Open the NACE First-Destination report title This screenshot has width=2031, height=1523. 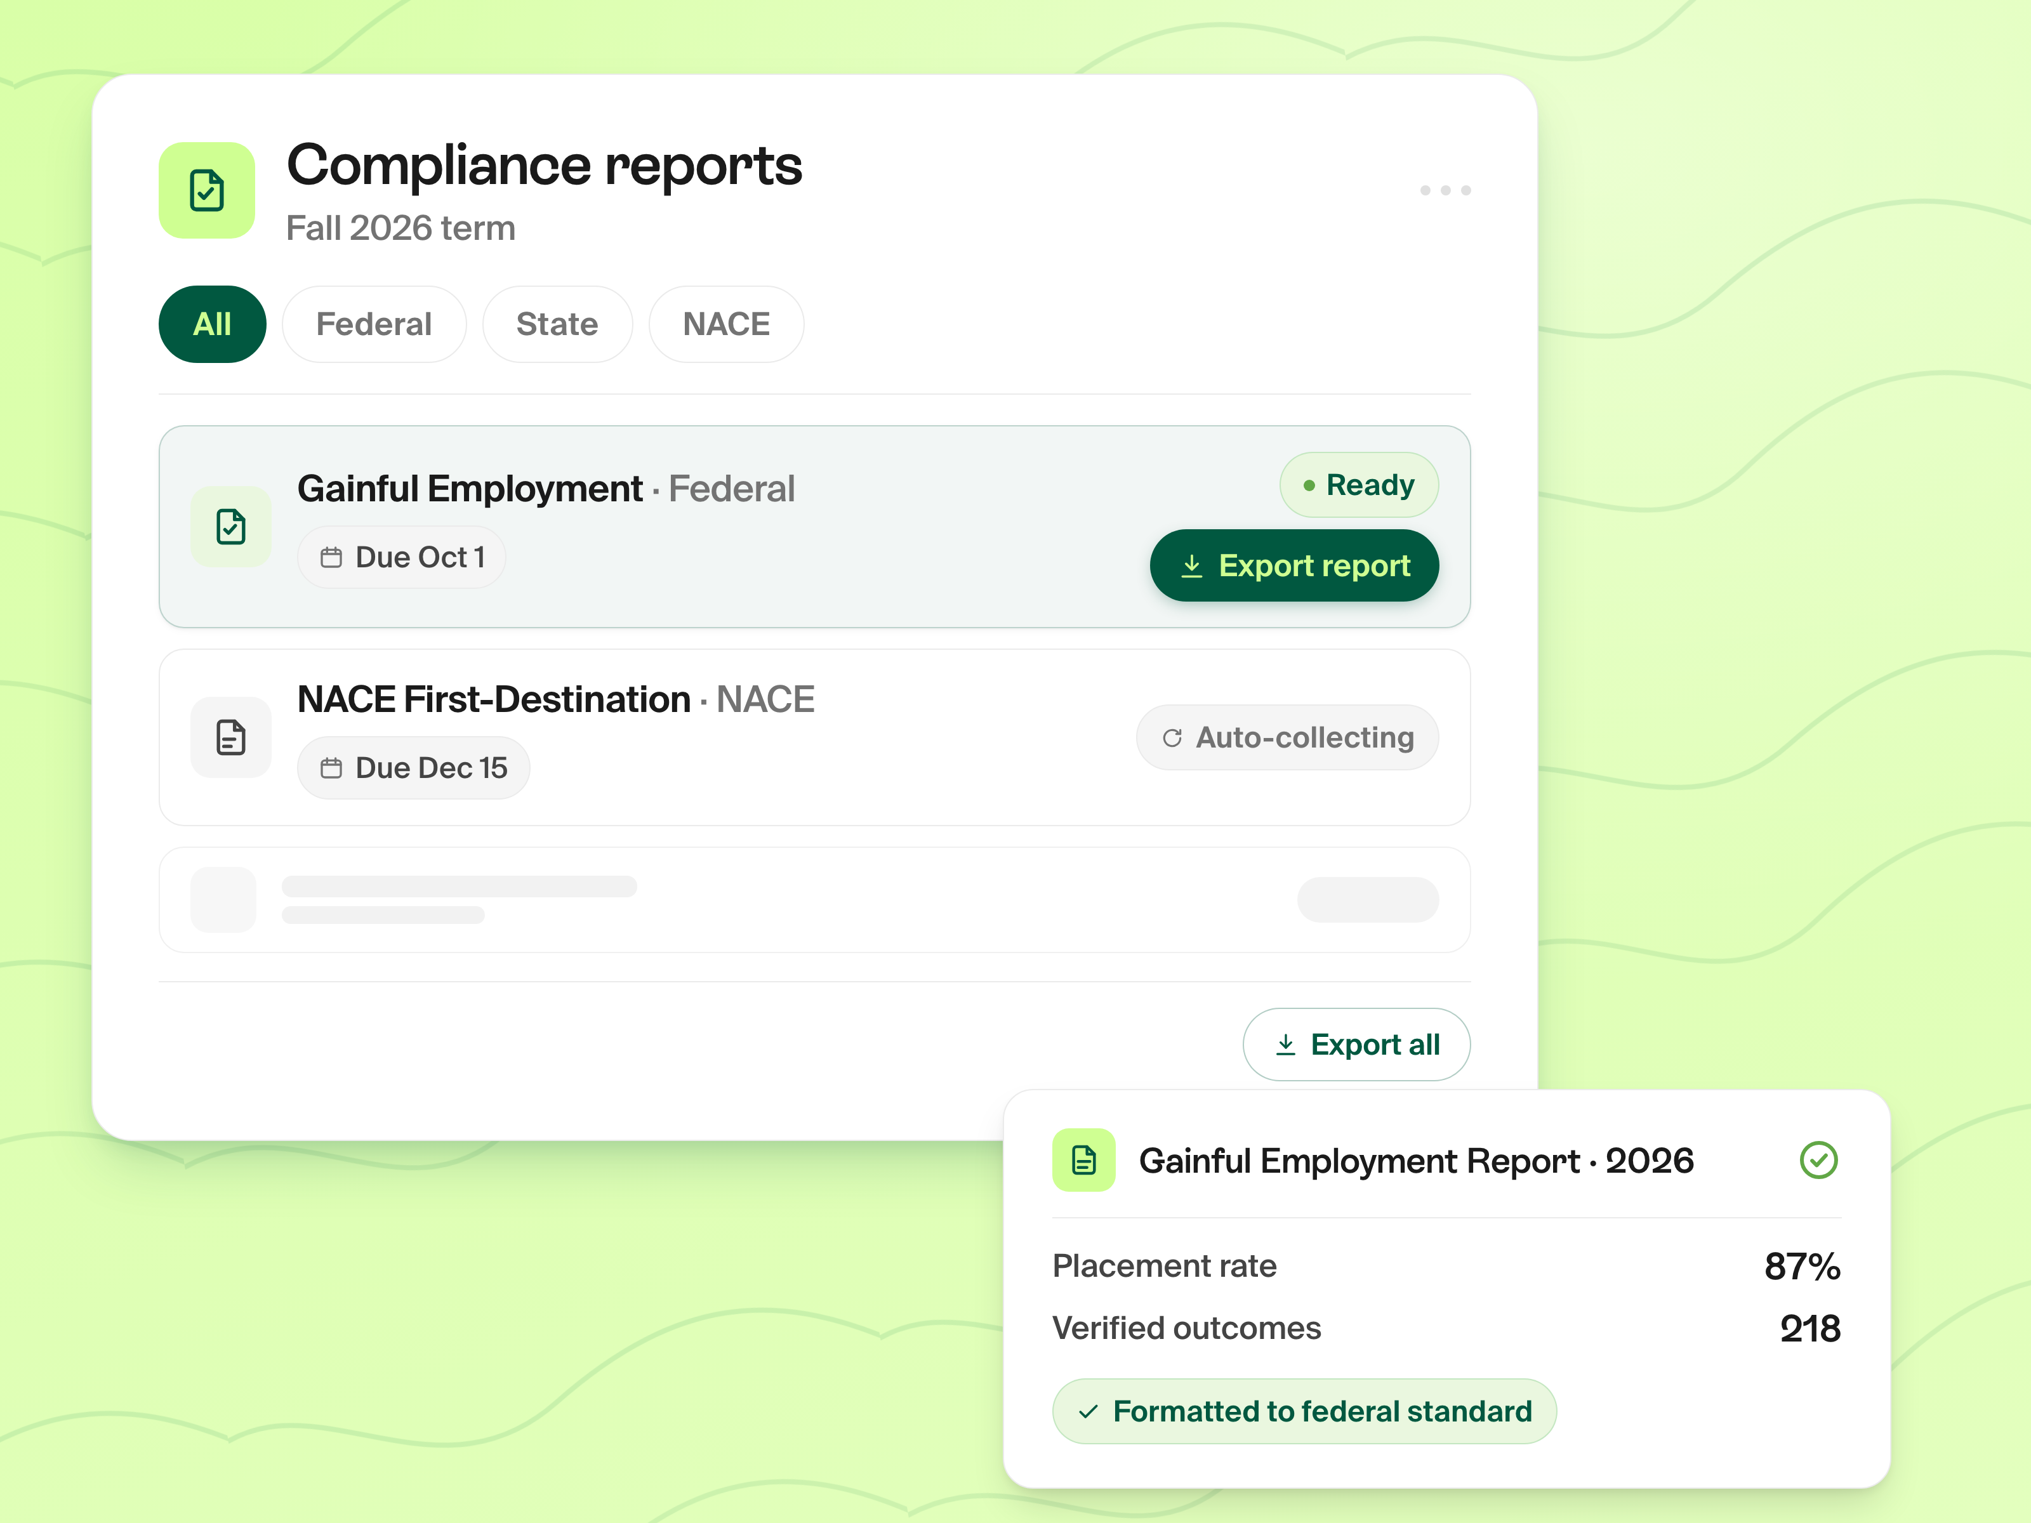tap(555, 699)
